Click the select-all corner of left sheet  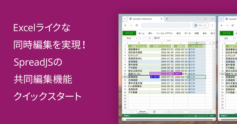point(125,43)
